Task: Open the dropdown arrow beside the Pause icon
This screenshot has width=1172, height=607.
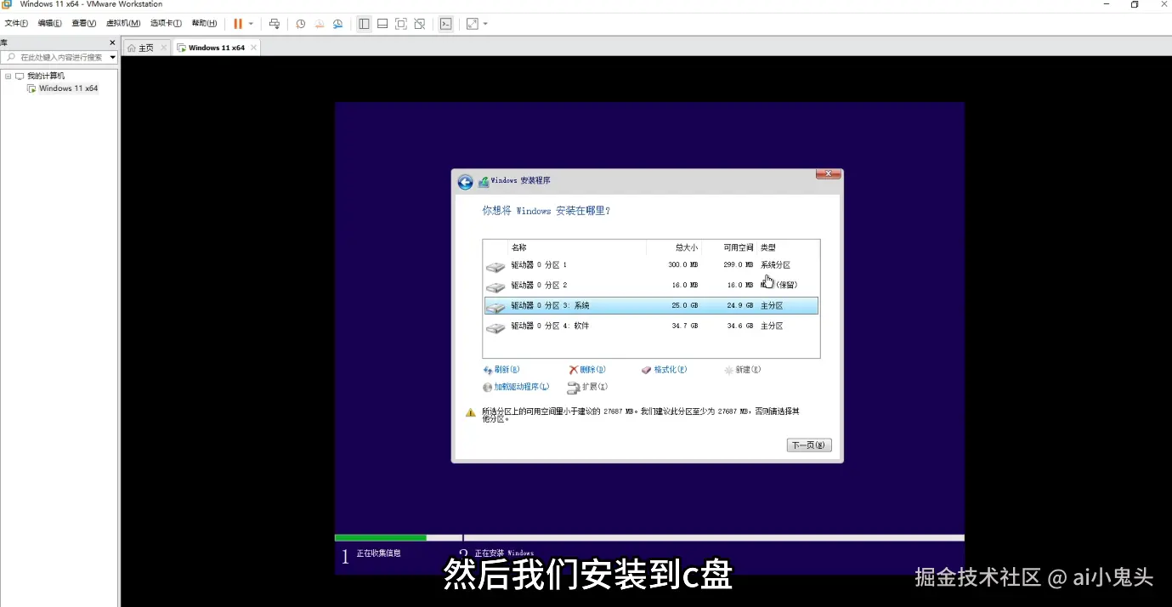Action: pyautogui.click(x=251, y=24)
